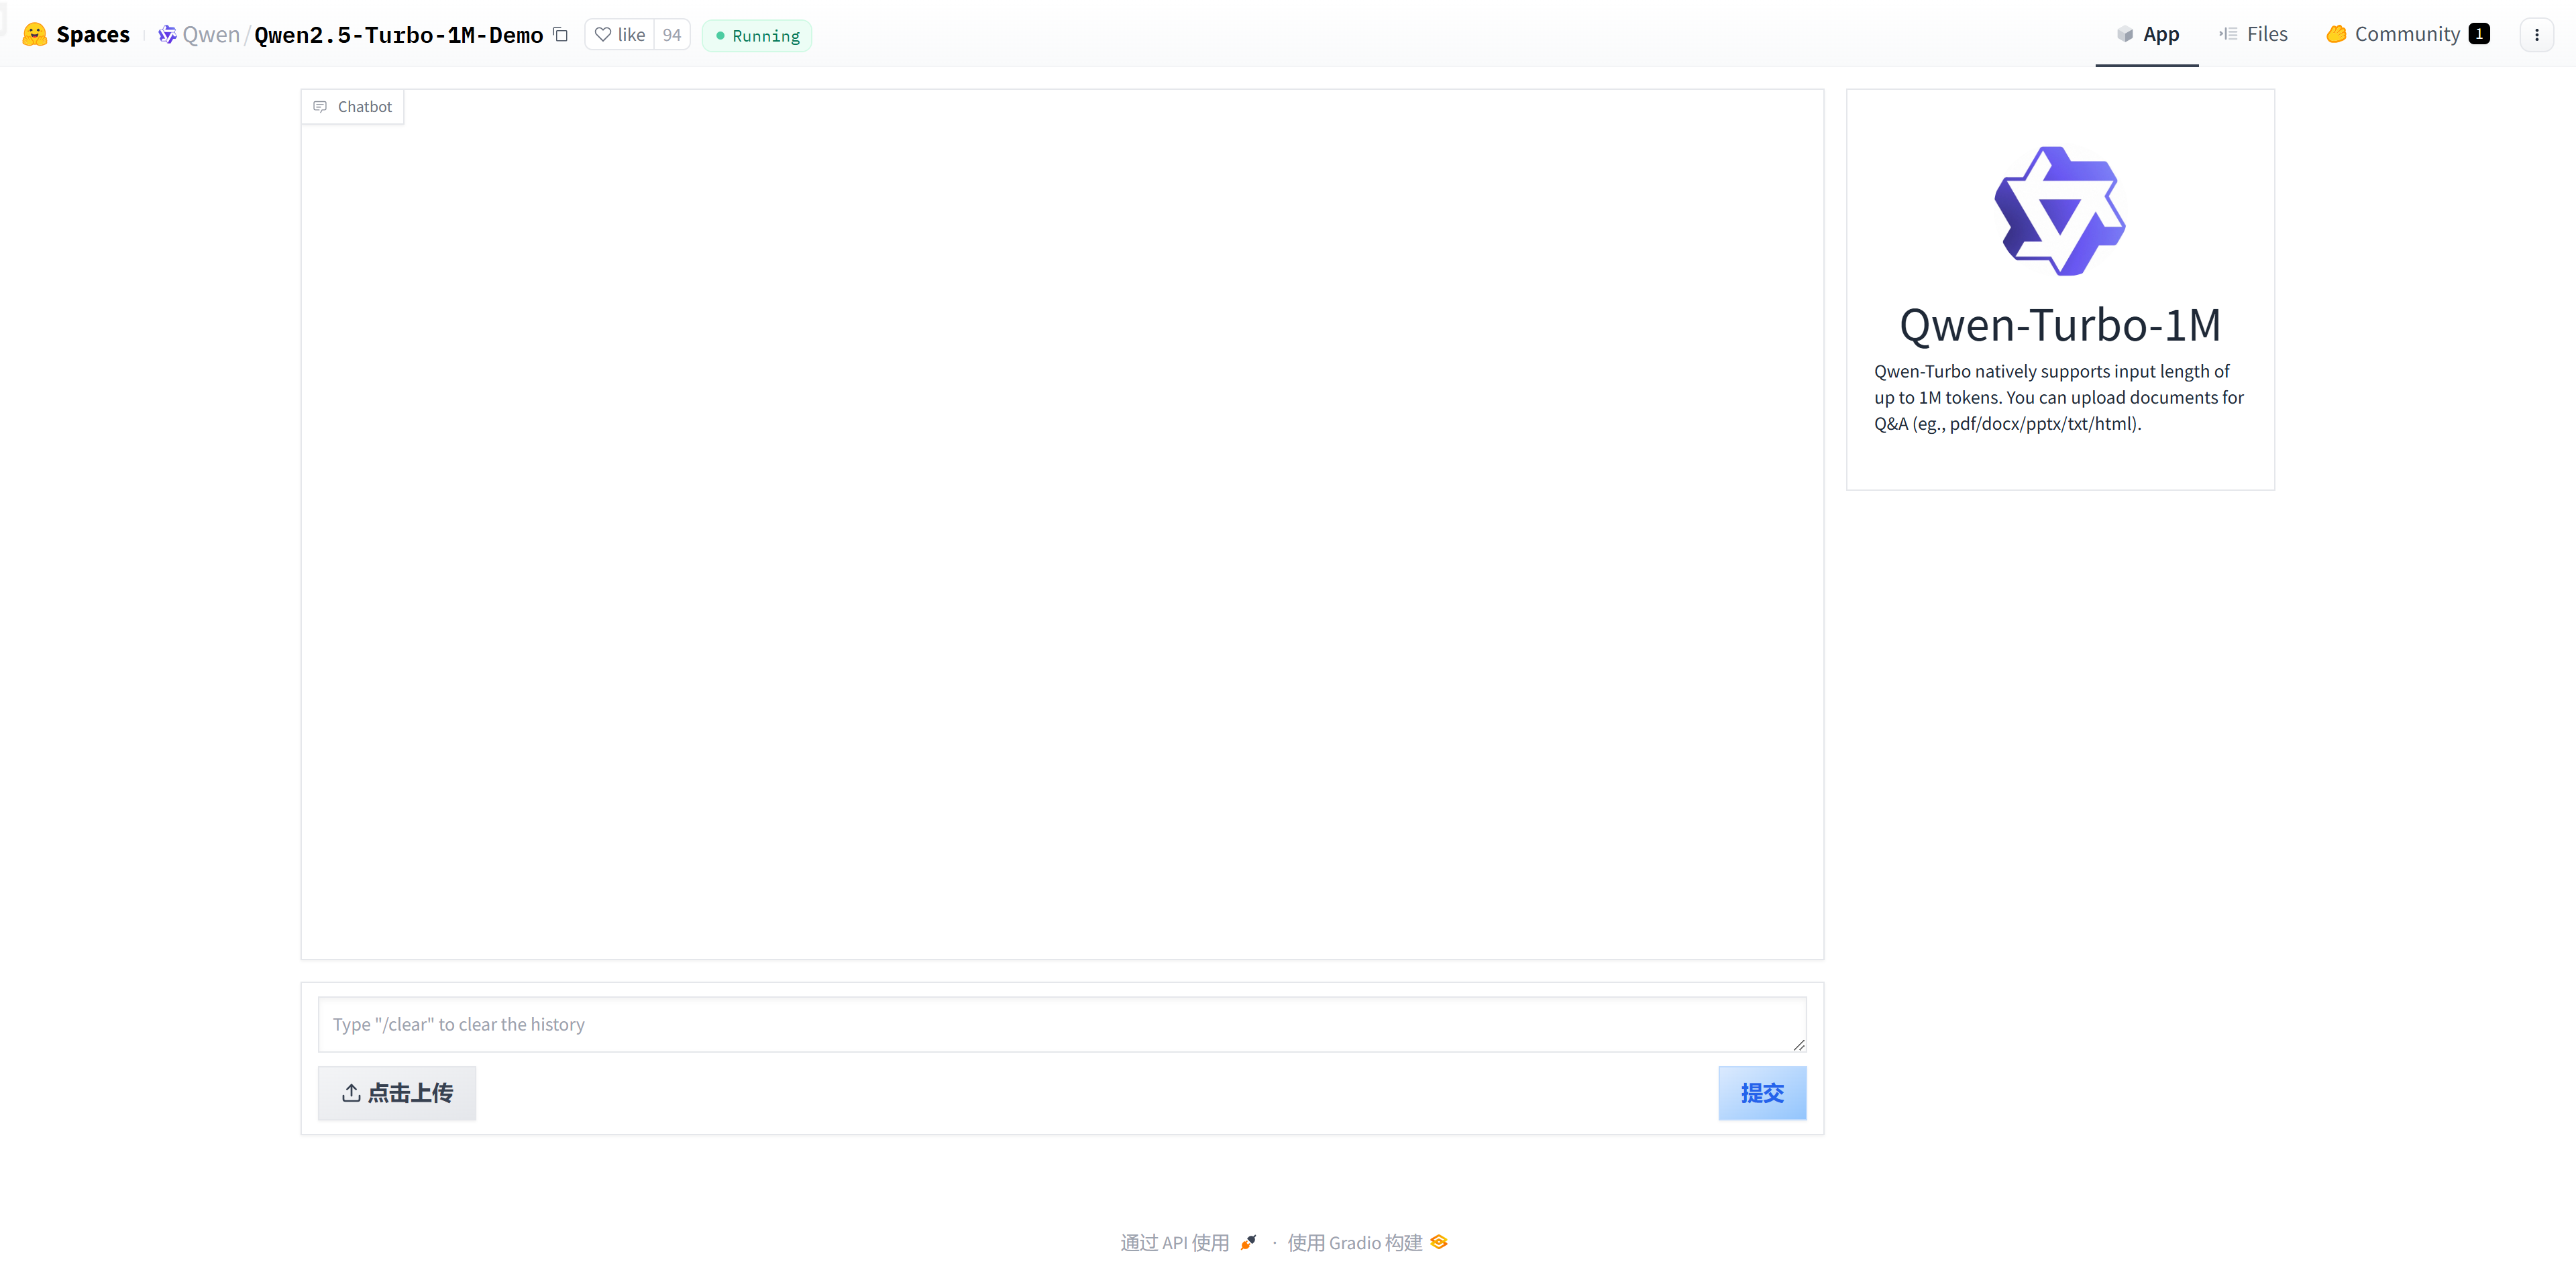Click the Files tab list icon
The image size is (2576, 1278).
tap(2228, 34)
